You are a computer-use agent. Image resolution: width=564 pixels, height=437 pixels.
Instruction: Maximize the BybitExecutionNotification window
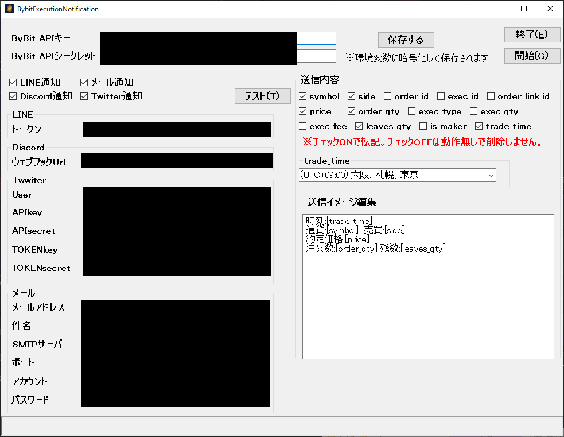[x=524, y=9]
